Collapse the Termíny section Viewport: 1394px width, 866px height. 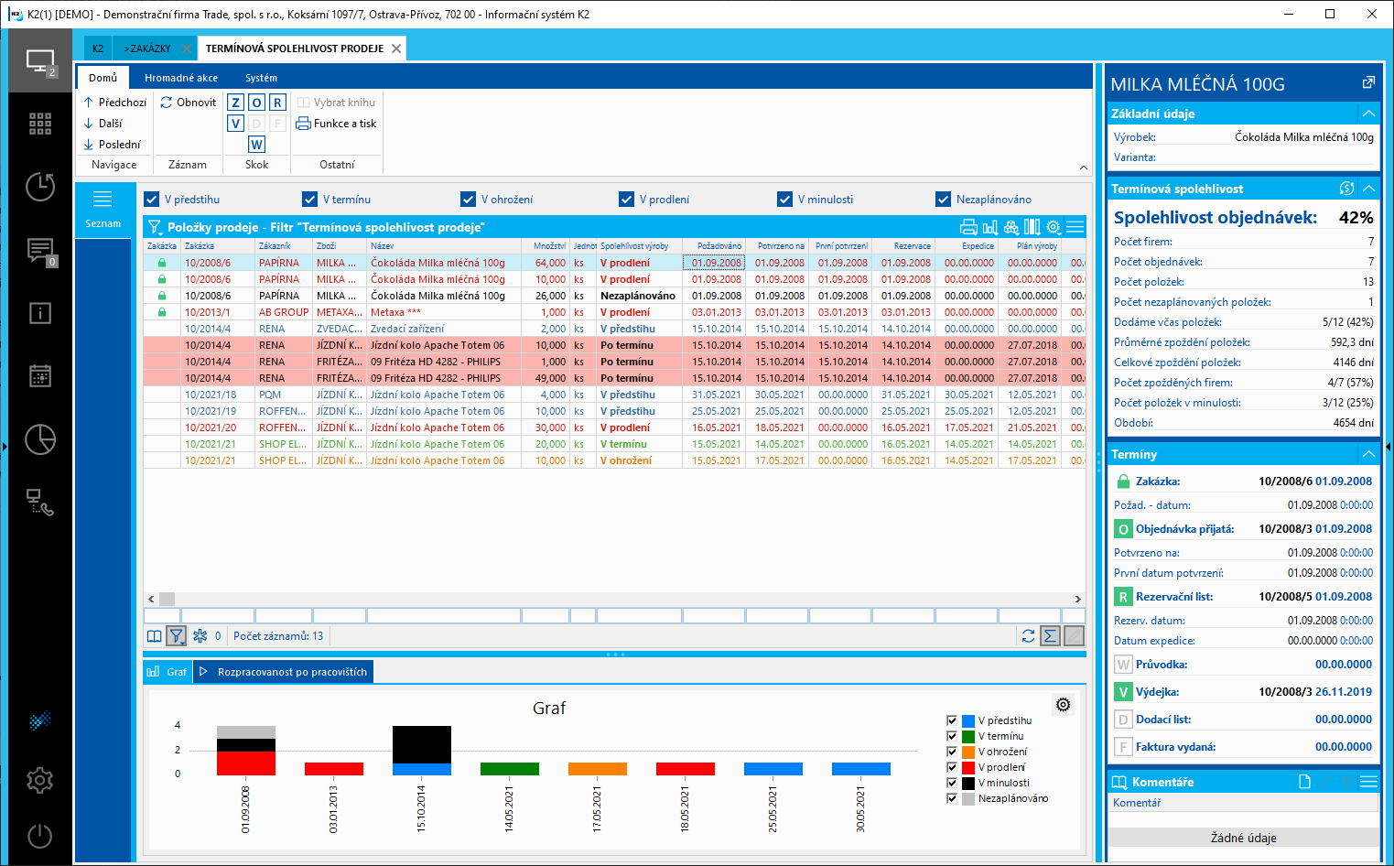(1368, 454)
